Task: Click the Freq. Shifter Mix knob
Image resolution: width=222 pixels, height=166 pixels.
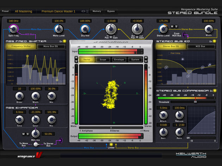Action: click(51, 96)
